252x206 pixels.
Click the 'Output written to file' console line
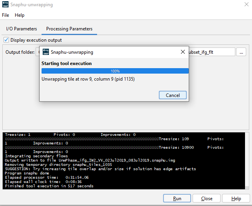(x=90, y=160)
